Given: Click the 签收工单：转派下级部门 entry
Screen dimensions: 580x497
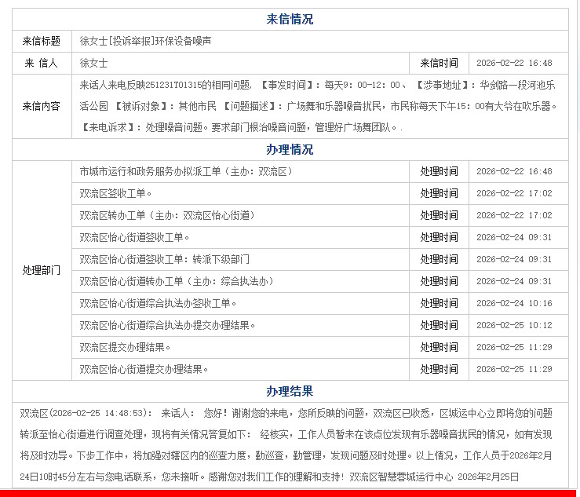Looking at the screenshot, I should point(164,259).
